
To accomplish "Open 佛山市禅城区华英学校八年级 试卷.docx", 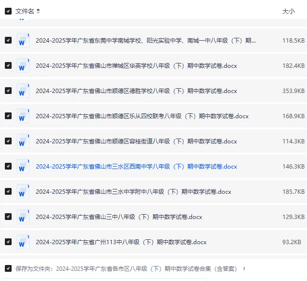I will 136,65.
